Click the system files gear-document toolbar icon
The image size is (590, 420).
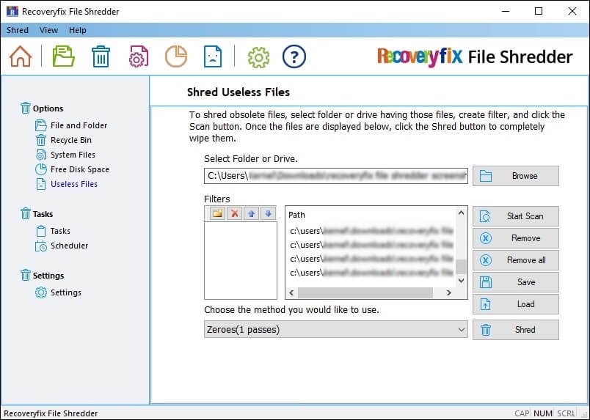coord(139,56)
